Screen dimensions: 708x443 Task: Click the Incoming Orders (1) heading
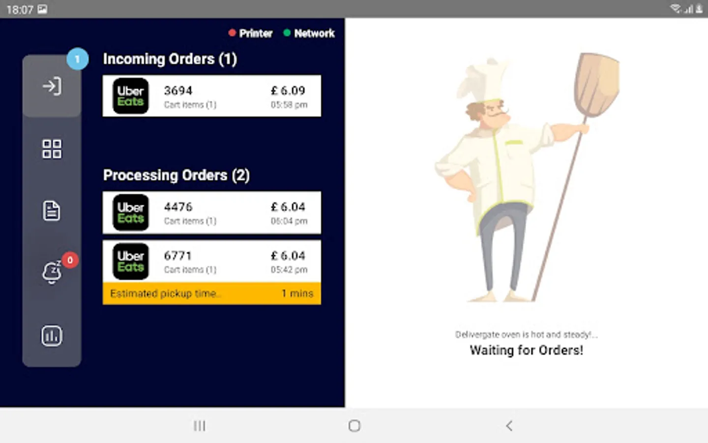pyautogui.click(x=170, y=59)
